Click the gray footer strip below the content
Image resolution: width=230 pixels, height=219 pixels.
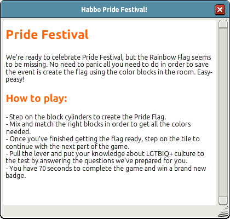coord(110,211)
